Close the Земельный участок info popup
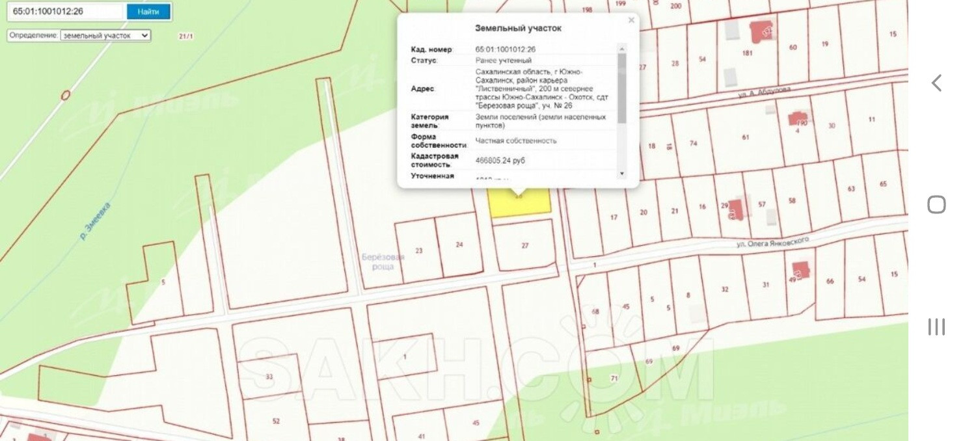 (631, 21)
